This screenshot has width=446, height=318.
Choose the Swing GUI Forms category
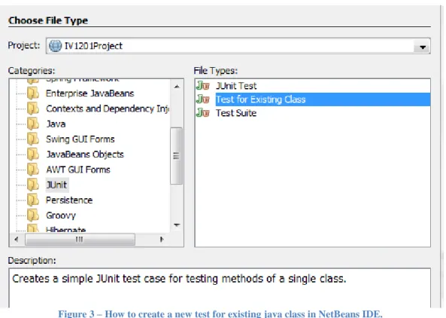[80, 139]
